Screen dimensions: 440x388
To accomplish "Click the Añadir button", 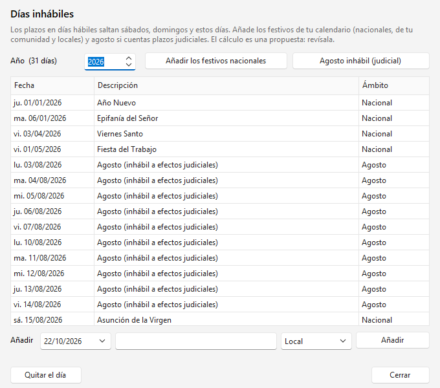I will pos(393,340).
